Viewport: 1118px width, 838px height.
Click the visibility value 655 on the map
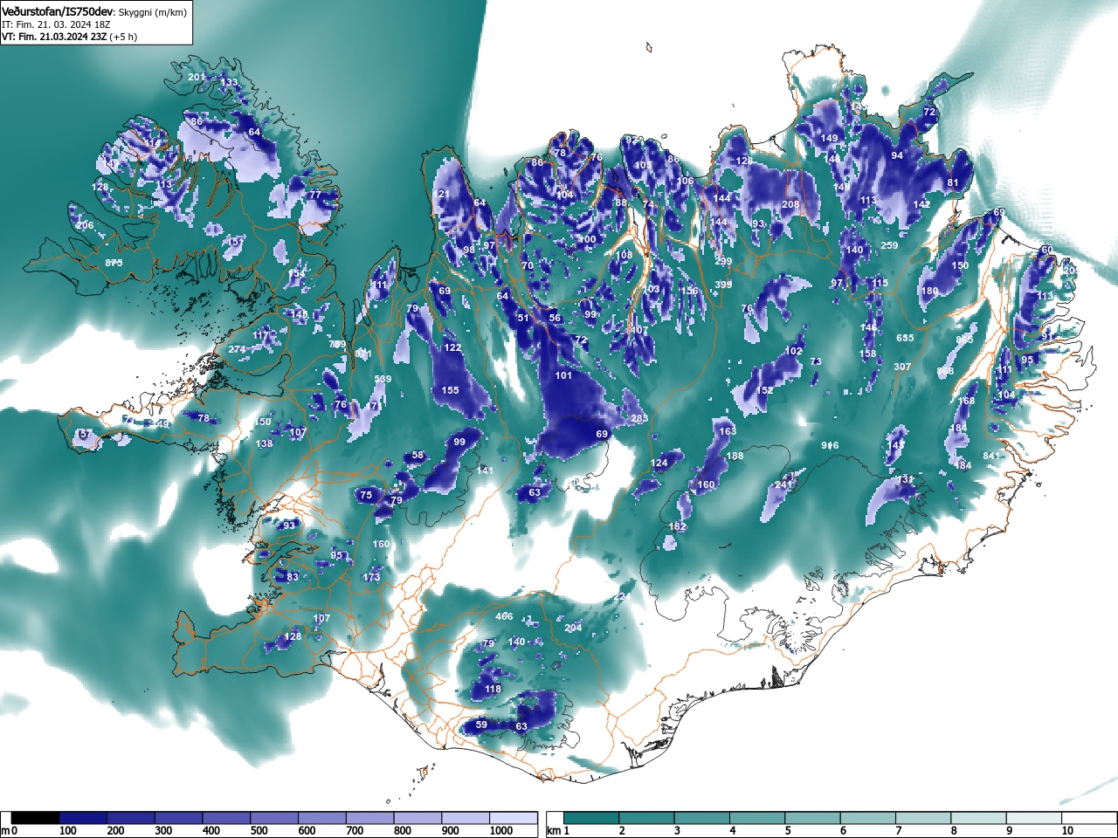pyautogui.click(x=904, y=338)
